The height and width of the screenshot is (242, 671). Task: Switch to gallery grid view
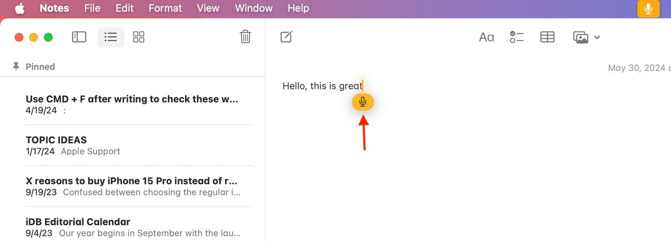pos(138,37)
